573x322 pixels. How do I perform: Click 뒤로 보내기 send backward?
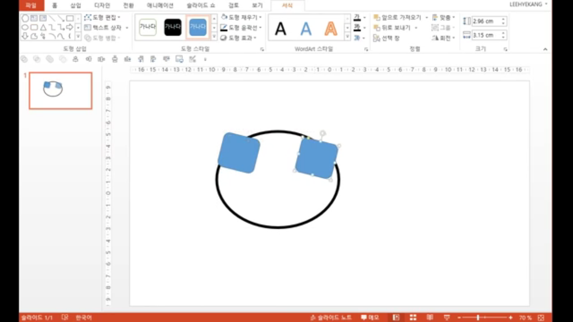tap(393, 28)
